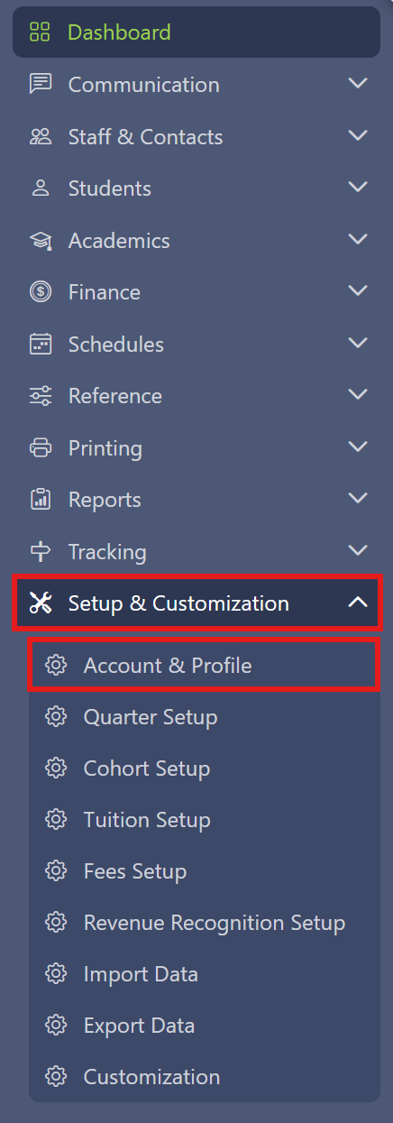Click the Academics graduation cap icon
The height and width of the screenshot is (1123, 393).
(x=40, y=240)
